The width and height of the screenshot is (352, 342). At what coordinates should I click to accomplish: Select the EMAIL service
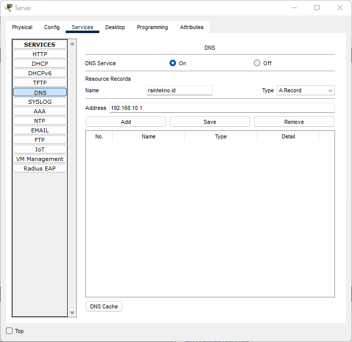[x=40, y=130]
